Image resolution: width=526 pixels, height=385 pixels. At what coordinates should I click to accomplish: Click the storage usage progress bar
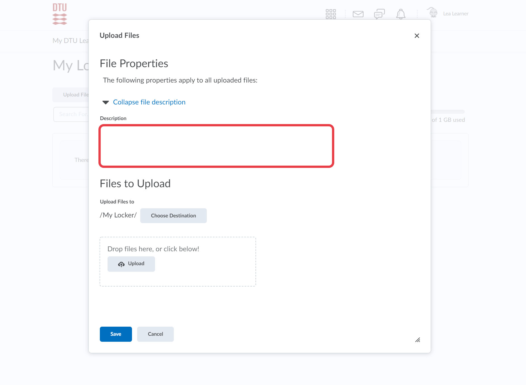point(447,112)
